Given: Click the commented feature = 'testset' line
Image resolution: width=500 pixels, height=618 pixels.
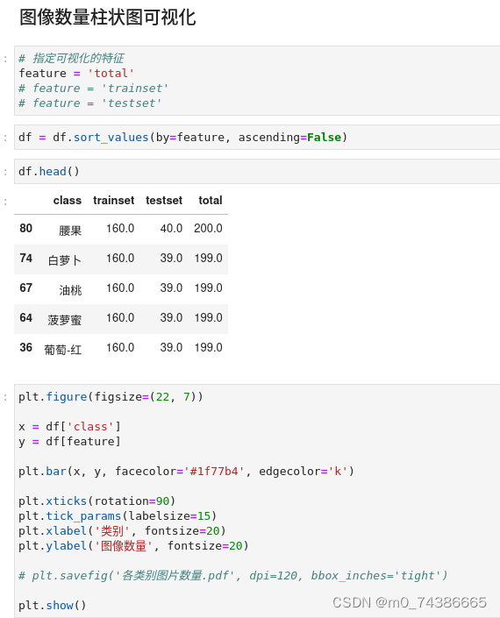Looking at the screenshot, I should [89, 103].
